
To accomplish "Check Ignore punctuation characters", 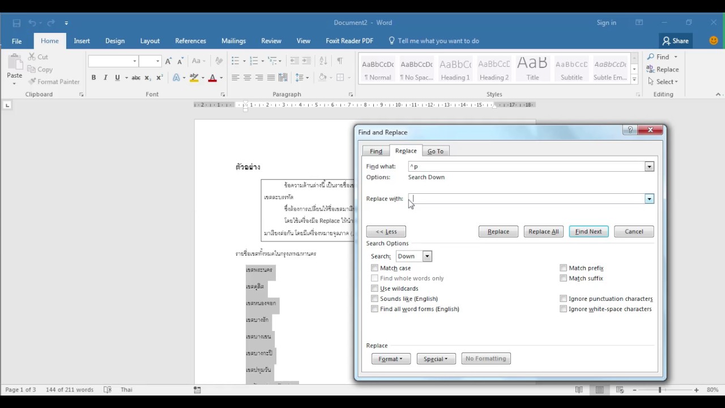I will pos(563,299).
